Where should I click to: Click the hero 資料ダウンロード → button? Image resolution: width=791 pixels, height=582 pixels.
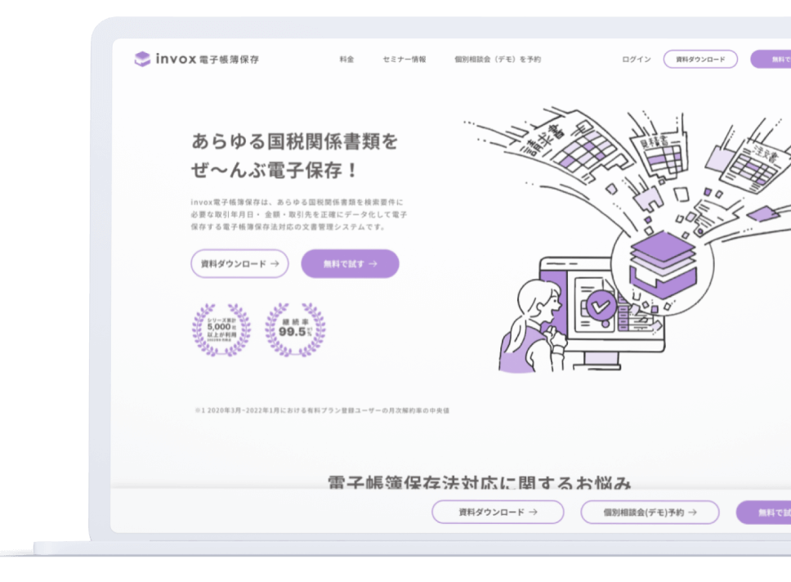tap(239, 263)
